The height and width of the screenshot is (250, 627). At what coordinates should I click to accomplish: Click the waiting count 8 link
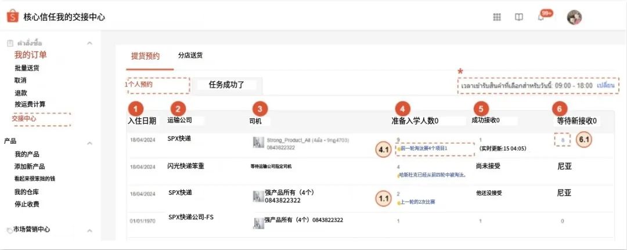coord(562,140)
